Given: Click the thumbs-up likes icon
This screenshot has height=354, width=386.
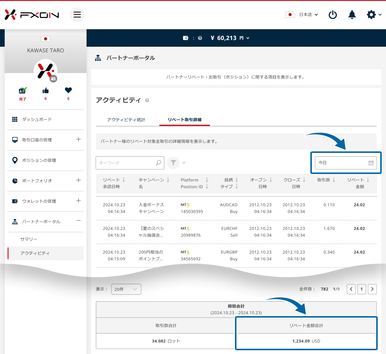Looking at the screenshot, I should 45,90.
